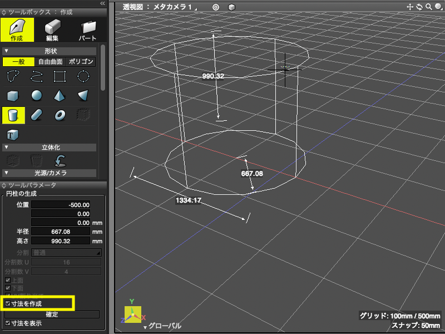The image size is (445, 334).
Task: Click the 確定 confirm button
Action: pos(52,314)
